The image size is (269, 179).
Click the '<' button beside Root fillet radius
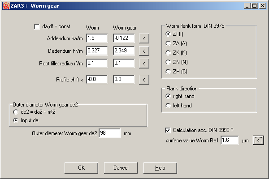pos(143,63)
